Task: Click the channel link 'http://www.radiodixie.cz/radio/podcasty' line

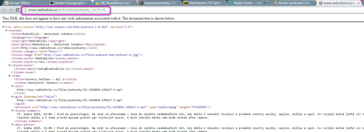Action: pyautogui.click(x=54, y=48)
